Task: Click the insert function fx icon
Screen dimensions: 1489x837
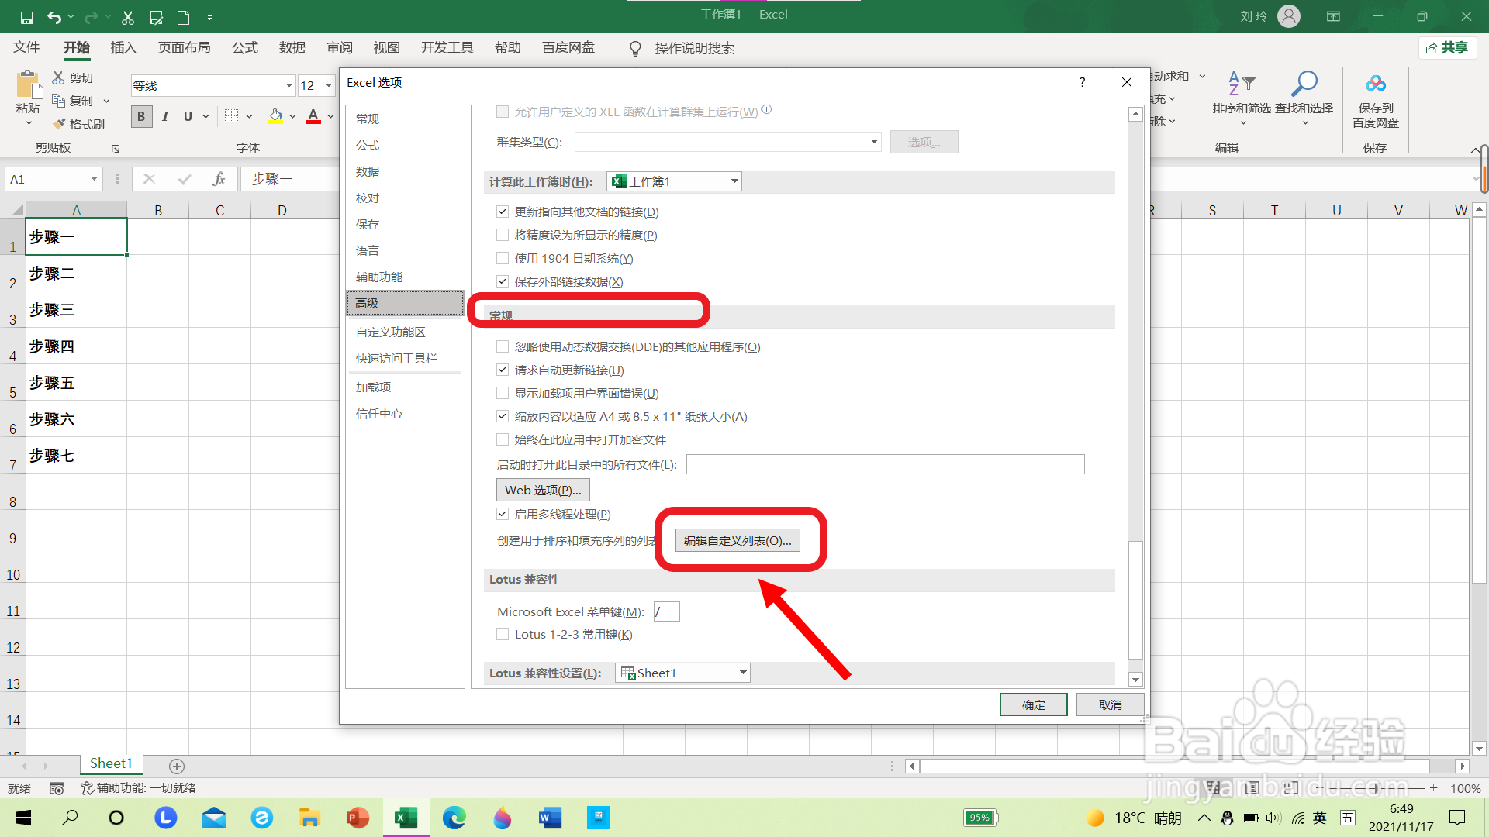Action: [x=219, y=179]
